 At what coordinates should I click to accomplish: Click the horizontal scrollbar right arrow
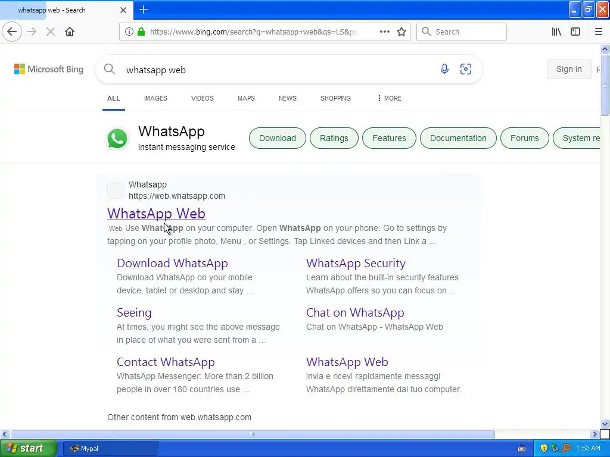coord(595,434)
